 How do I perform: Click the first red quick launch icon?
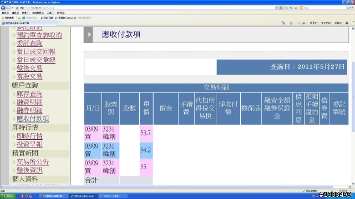[22, 196]
